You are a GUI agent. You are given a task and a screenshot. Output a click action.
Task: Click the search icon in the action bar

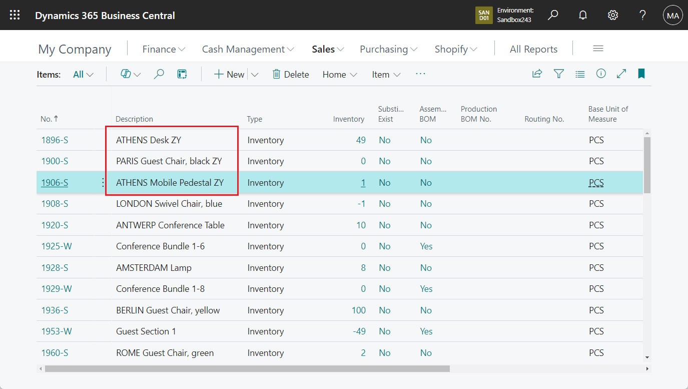(x=159, y=74)
